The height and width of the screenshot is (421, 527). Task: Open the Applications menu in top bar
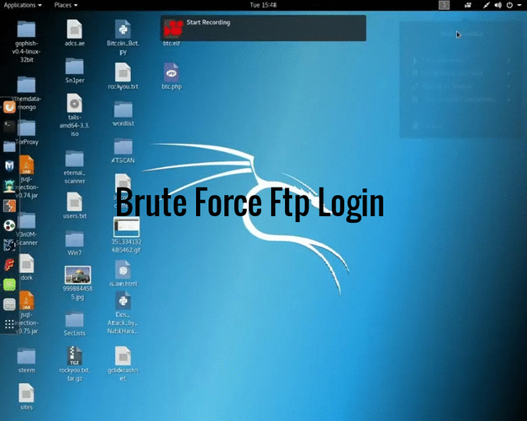pos(22,5)
